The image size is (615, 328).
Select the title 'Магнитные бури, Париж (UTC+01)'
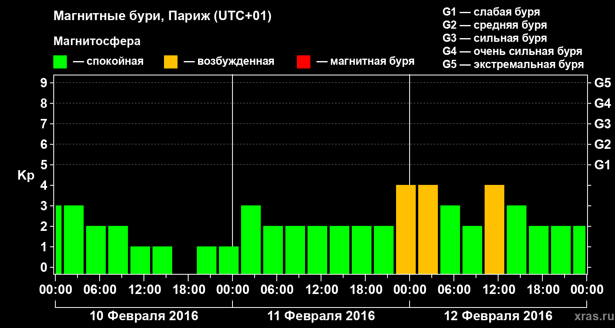[x=162, y=17]
